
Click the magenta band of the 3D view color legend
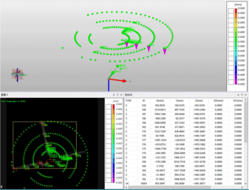click(236, 82)
